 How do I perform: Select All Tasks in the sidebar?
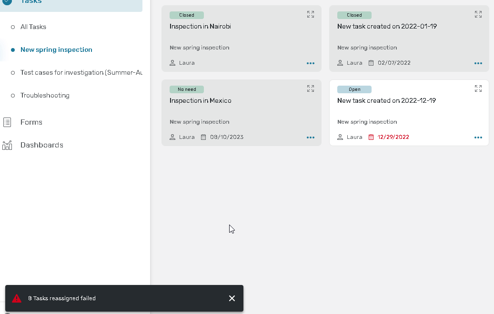click(x=33, y=27)
